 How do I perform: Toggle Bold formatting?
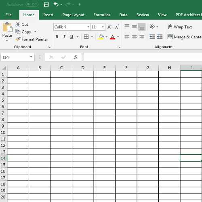click(x=57, y=37)
